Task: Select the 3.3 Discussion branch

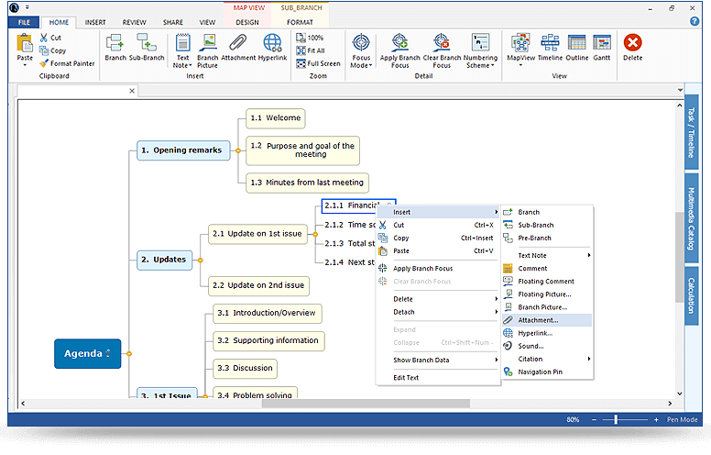Action: point(245,368)
